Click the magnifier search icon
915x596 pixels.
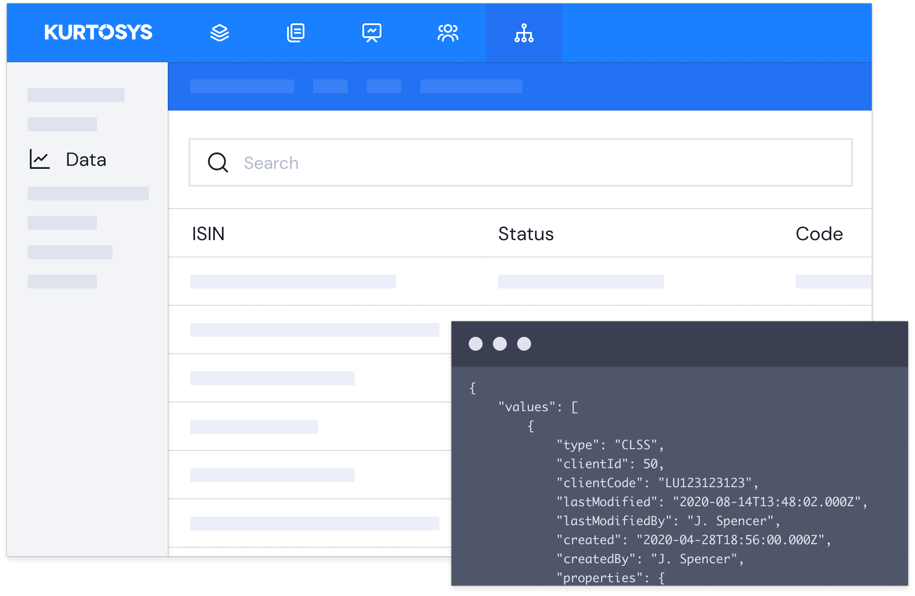point(218,163)
